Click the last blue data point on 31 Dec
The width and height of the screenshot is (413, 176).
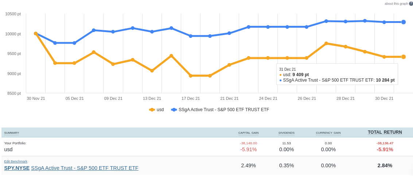coord(404,22)
